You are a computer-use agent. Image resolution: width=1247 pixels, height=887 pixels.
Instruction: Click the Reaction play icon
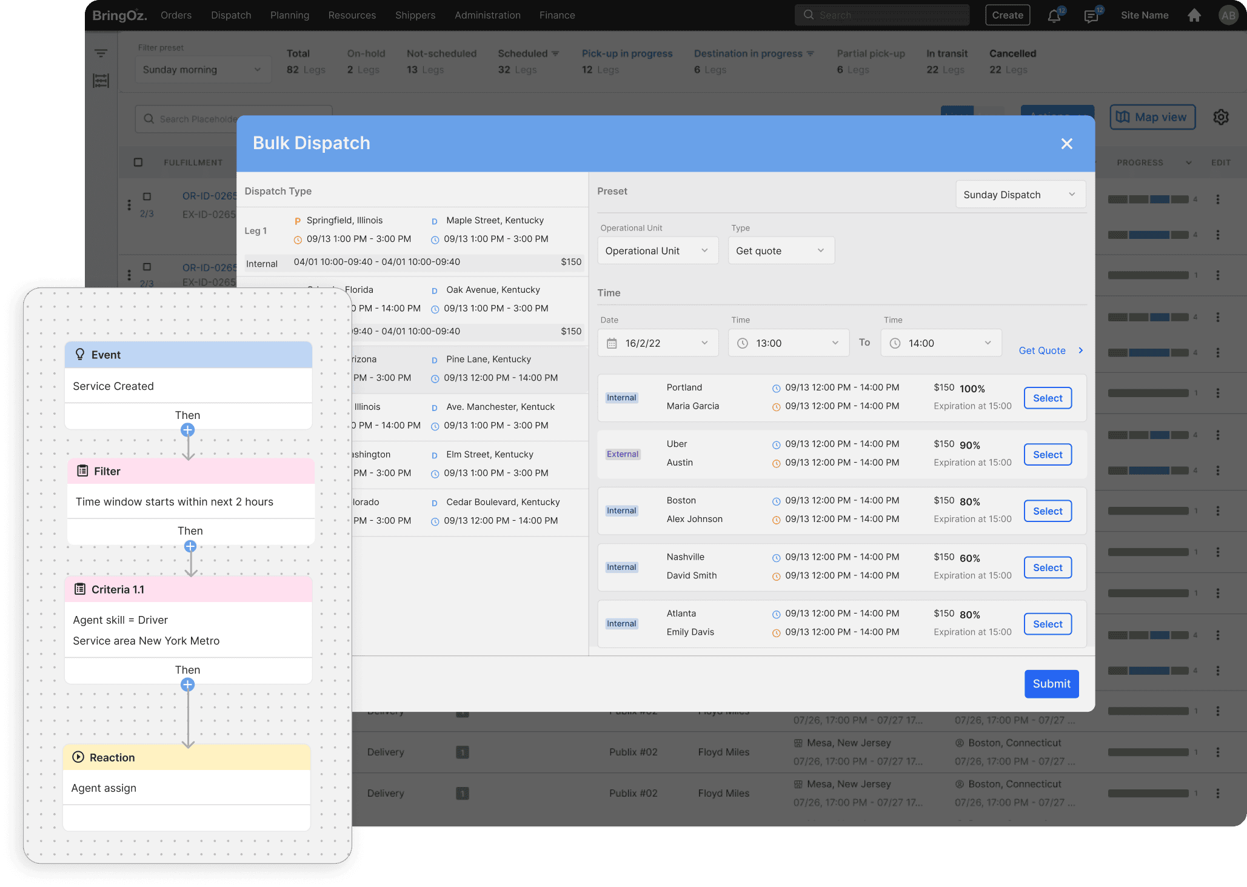tap(78, 757)
